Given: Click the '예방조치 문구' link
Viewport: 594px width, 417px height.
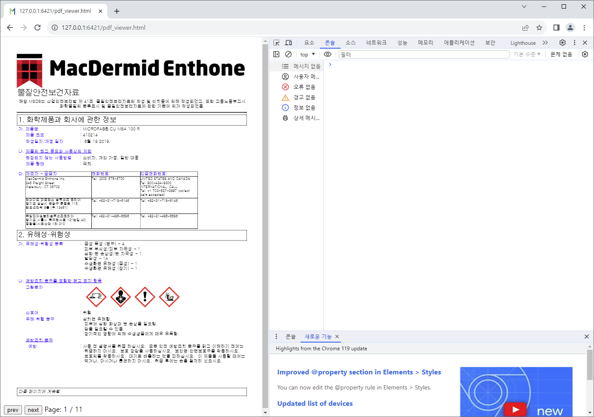Looking at the screenshot, I should click(39, 340).
